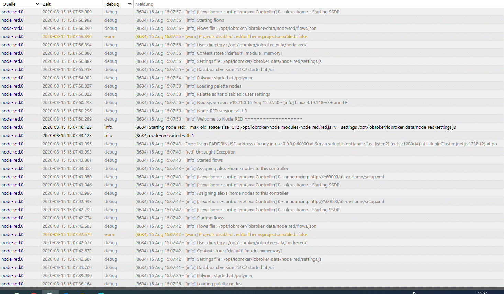This screenshot has height=294, width=504.
Task: Click the 15:07:41 Dashboard version message
Action: click(204, 268)
